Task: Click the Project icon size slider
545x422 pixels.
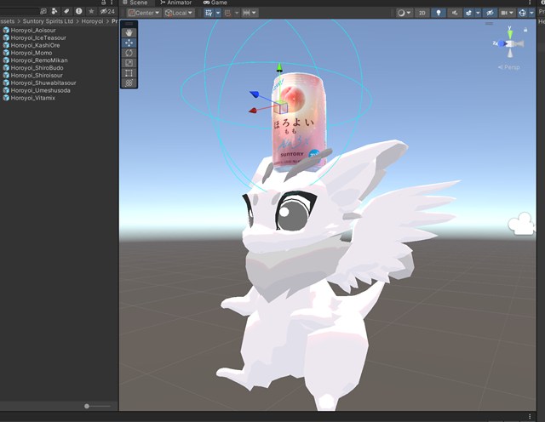Action: tap(97, 406)
